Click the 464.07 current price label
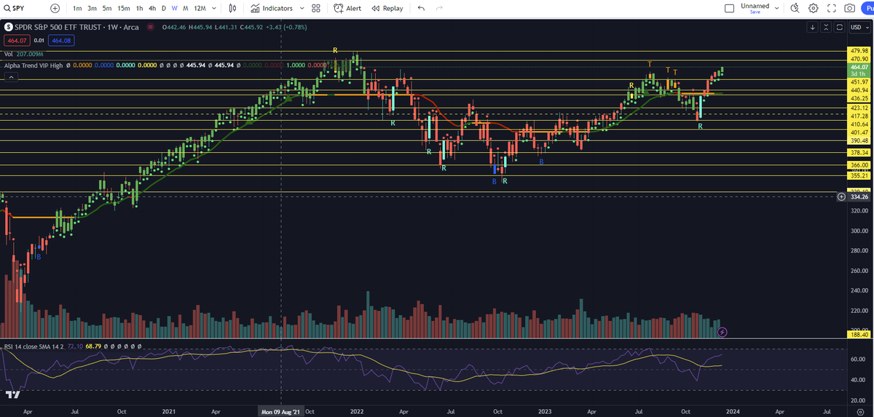874x417 pixels. coord(859,67)
